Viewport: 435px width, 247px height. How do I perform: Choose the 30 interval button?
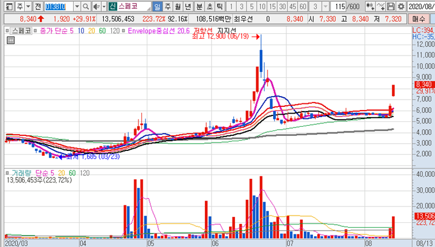[x=282, y=7]
